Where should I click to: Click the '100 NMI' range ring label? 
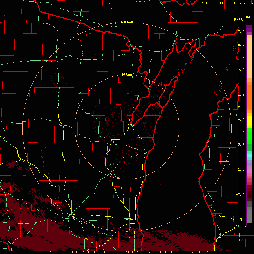click(x=127, y=22)
